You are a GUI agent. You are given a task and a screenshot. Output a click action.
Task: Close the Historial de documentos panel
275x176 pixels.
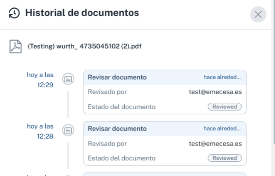(258, 15)
